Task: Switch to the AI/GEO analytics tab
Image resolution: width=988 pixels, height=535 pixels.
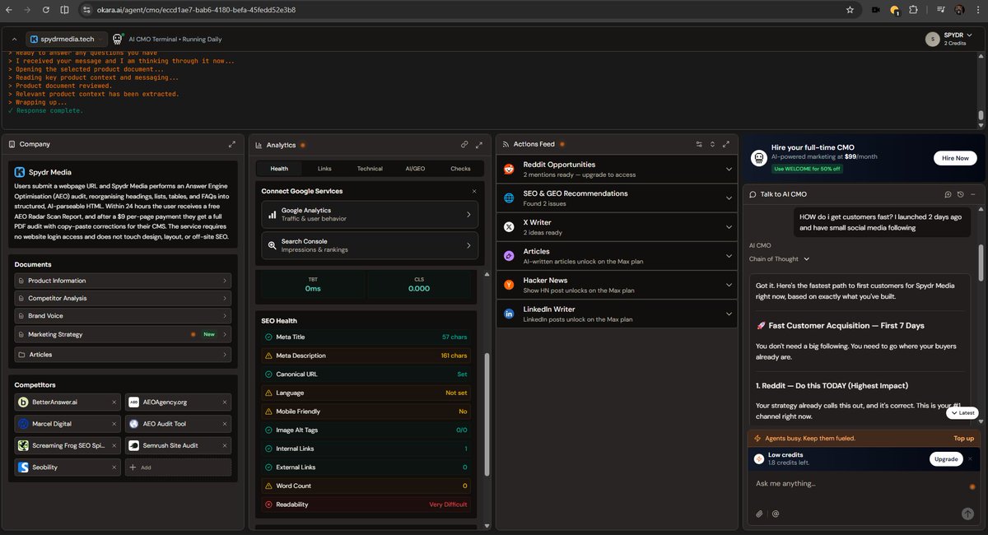Action: point(415,169)
